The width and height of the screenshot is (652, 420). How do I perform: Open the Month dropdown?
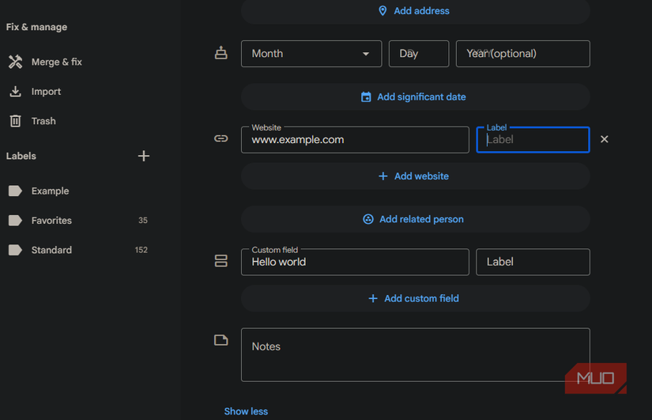point(311,54)
